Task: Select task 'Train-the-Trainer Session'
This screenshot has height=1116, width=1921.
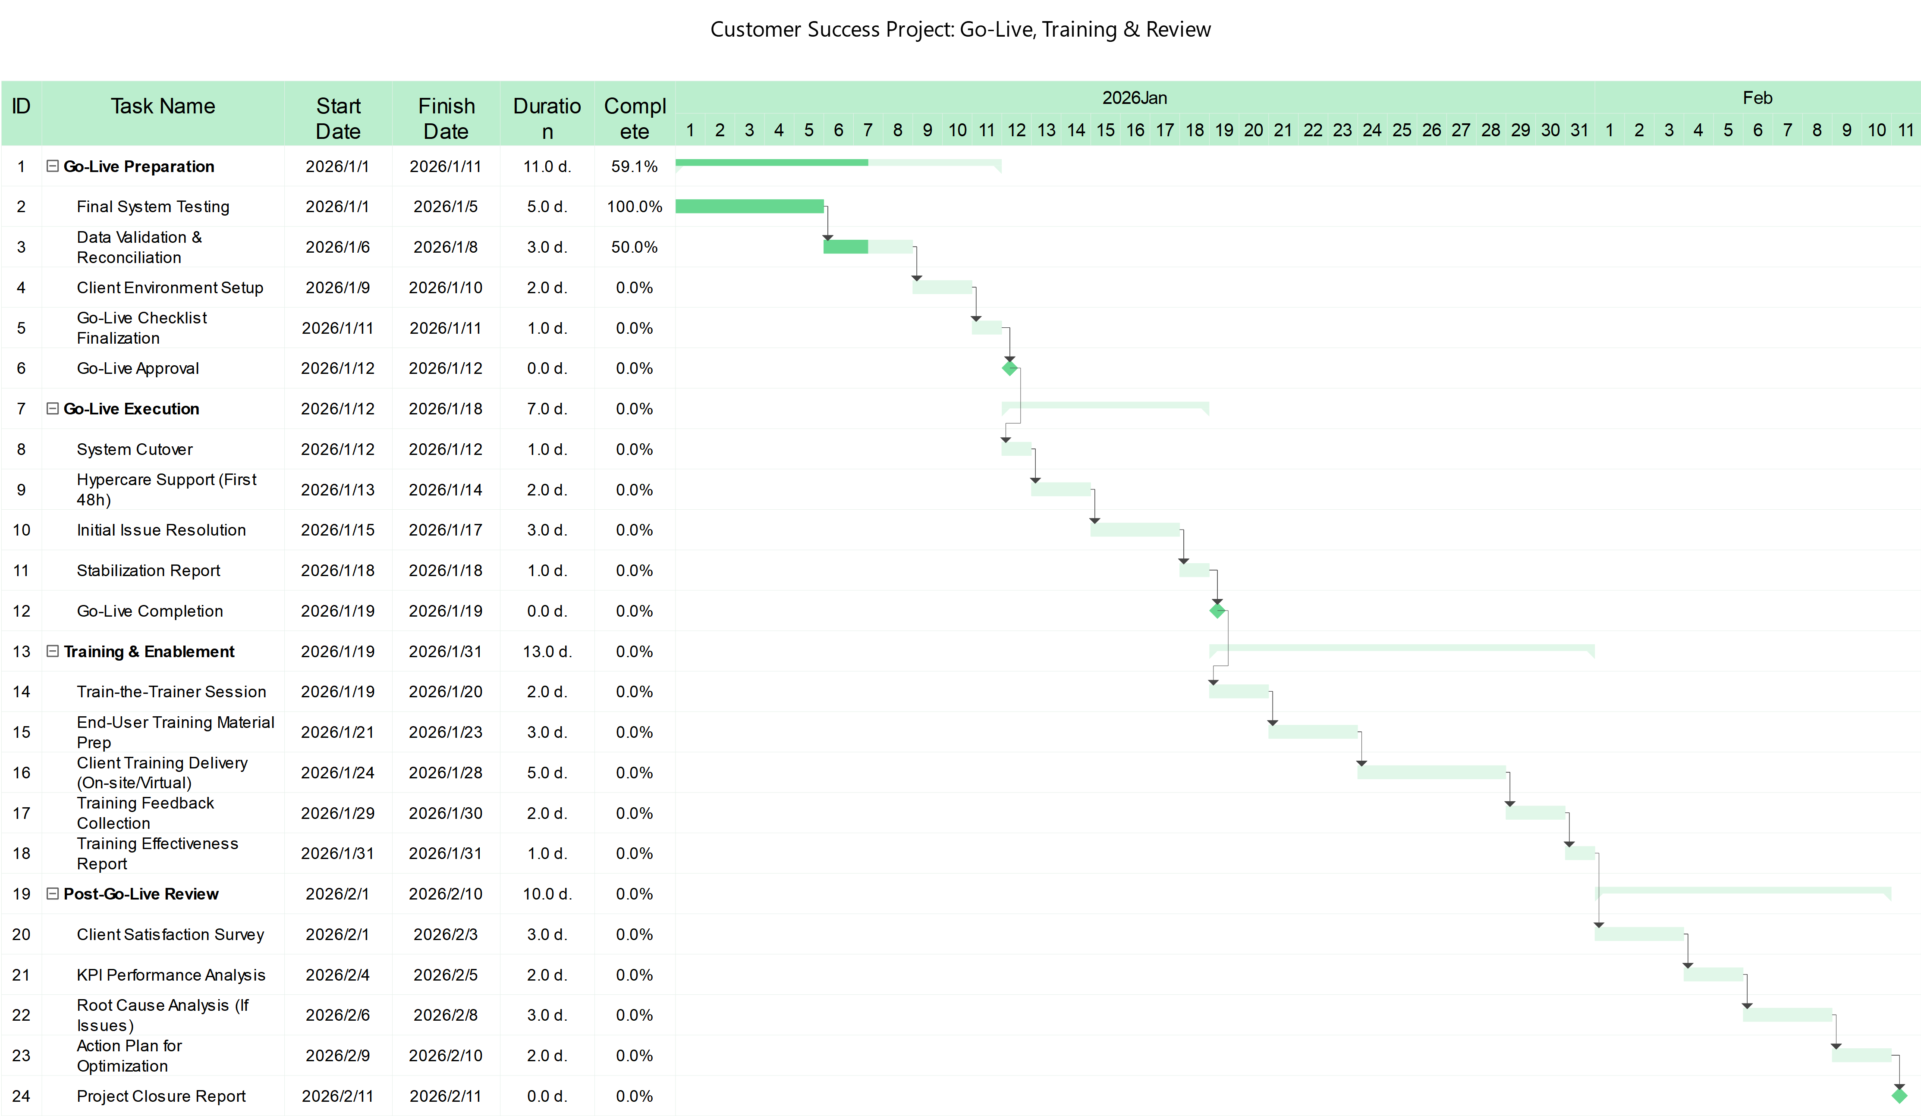Action: pos(172,692)
